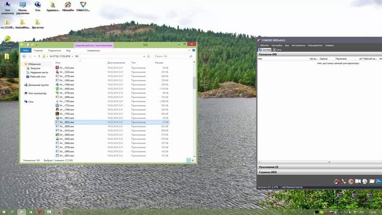Switch Explorer to details view icon
382x215 pixels.
point(189,160)
